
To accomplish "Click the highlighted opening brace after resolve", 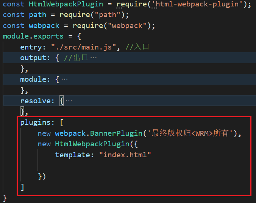I will (62, 101).
